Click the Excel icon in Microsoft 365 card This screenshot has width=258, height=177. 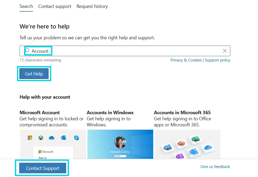195,139
